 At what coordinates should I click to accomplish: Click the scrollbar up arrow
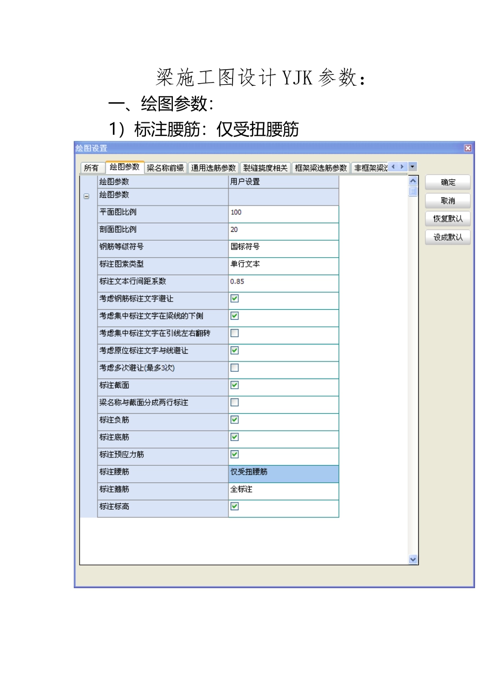413,181
